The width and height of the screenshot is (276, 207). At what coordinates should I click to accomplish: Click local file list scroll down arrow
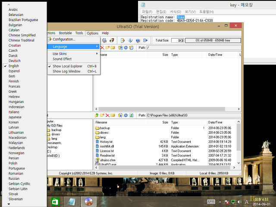point(238,163)
